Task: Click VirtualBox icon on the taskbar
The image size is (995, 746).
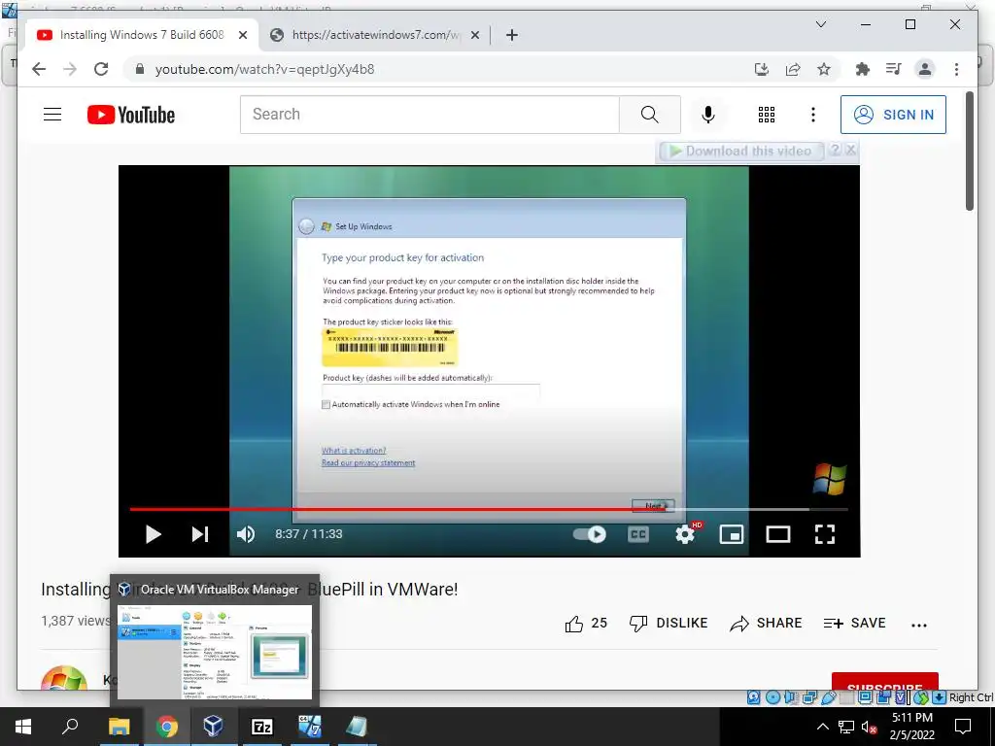Action: point(214,727)
